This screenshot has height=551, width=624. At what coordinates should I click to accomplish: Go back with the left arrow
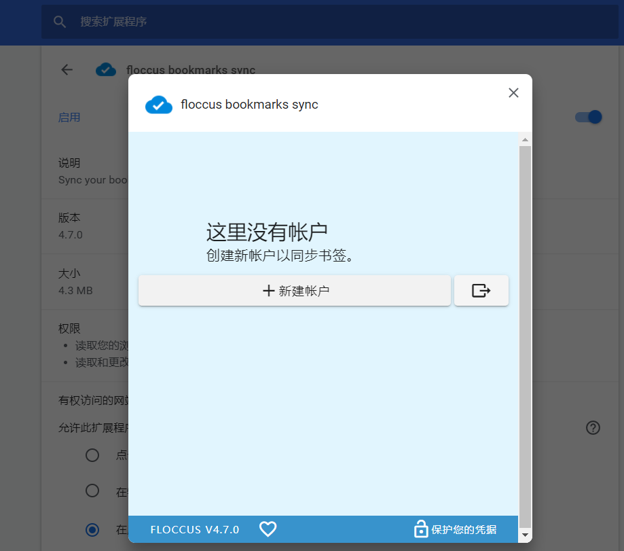point(67,70)
